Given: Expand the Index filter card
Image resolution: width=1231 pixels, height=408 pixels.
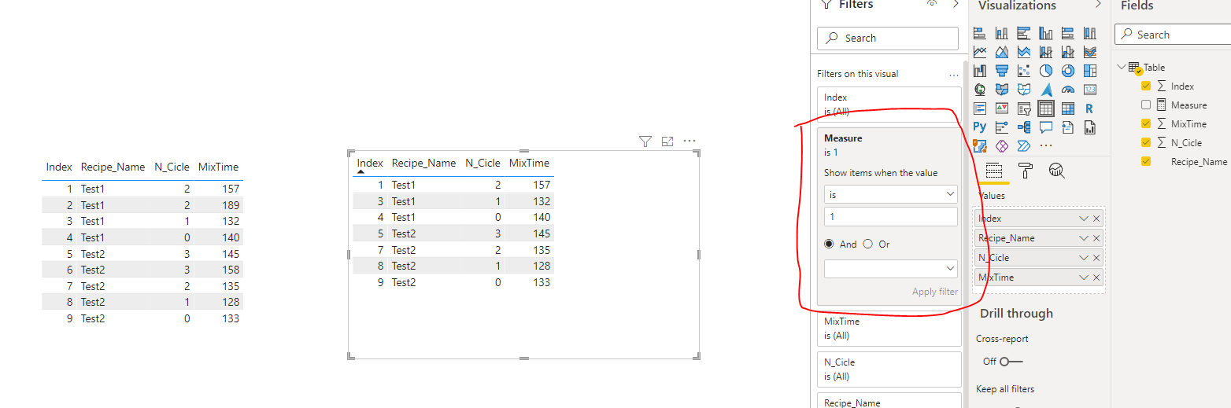Looking at the screenshot, I should 889,104.
